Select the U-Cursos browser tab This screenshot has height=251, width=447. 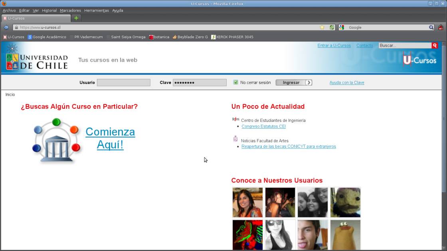[x=36, y=18]
